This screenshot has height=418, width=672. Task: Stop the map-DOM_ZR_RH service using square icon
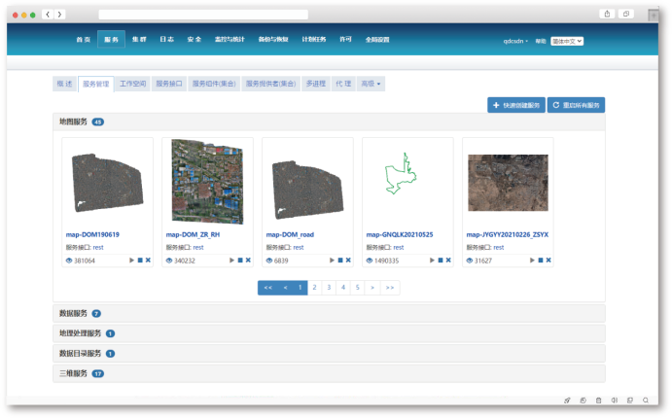tap(240, 261)
